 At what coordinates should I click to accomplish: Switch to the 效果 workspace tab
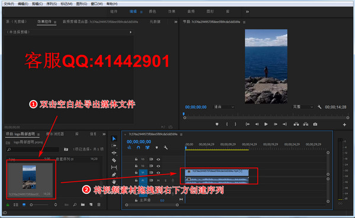tap(172, 12)
